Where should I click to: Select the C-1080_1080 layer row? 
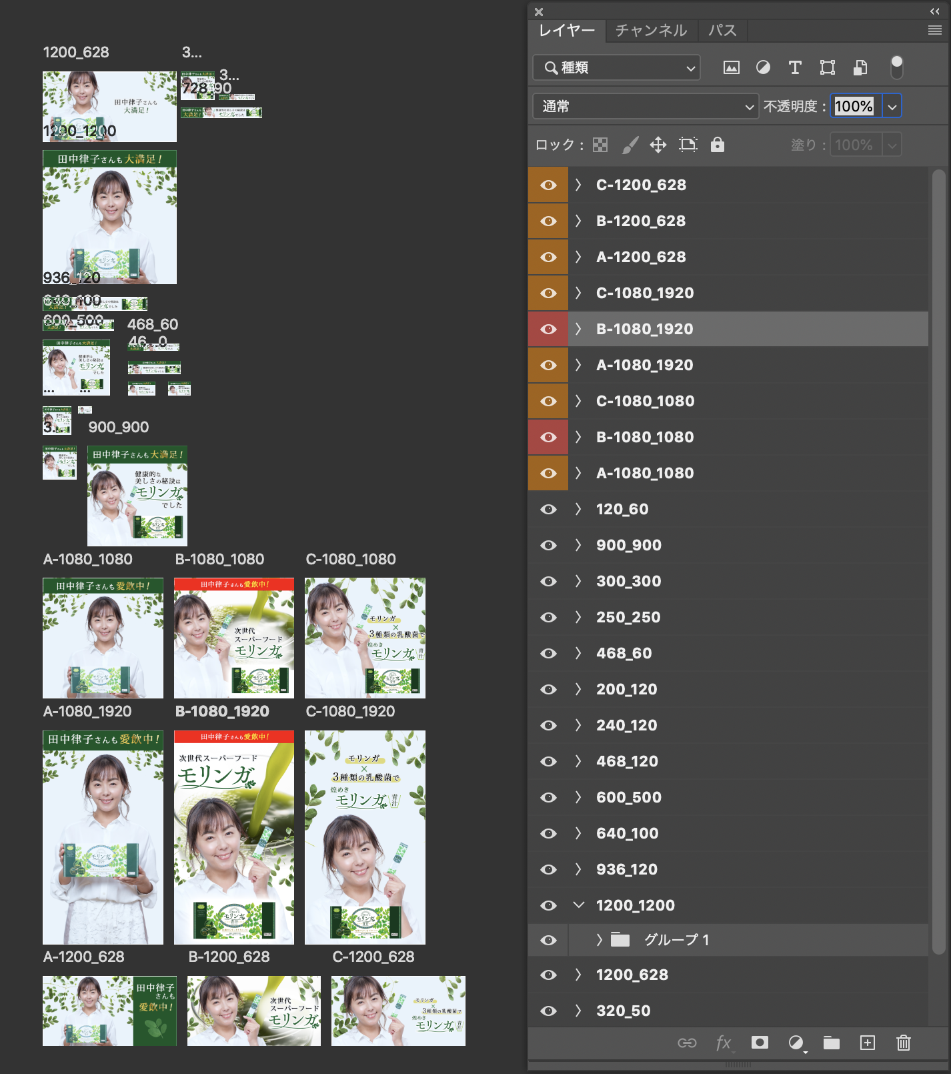point(728,401)
